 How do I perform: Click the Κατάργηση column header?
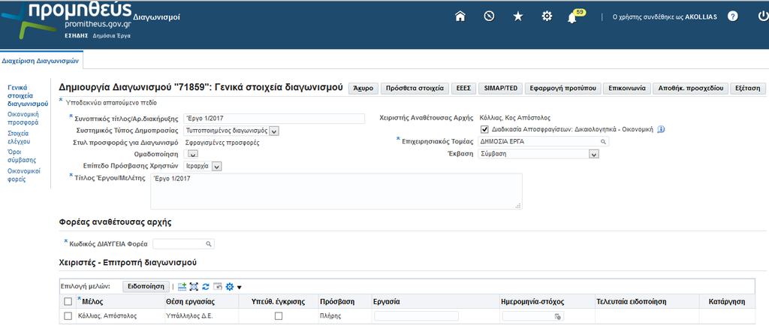tap(727, 301)
